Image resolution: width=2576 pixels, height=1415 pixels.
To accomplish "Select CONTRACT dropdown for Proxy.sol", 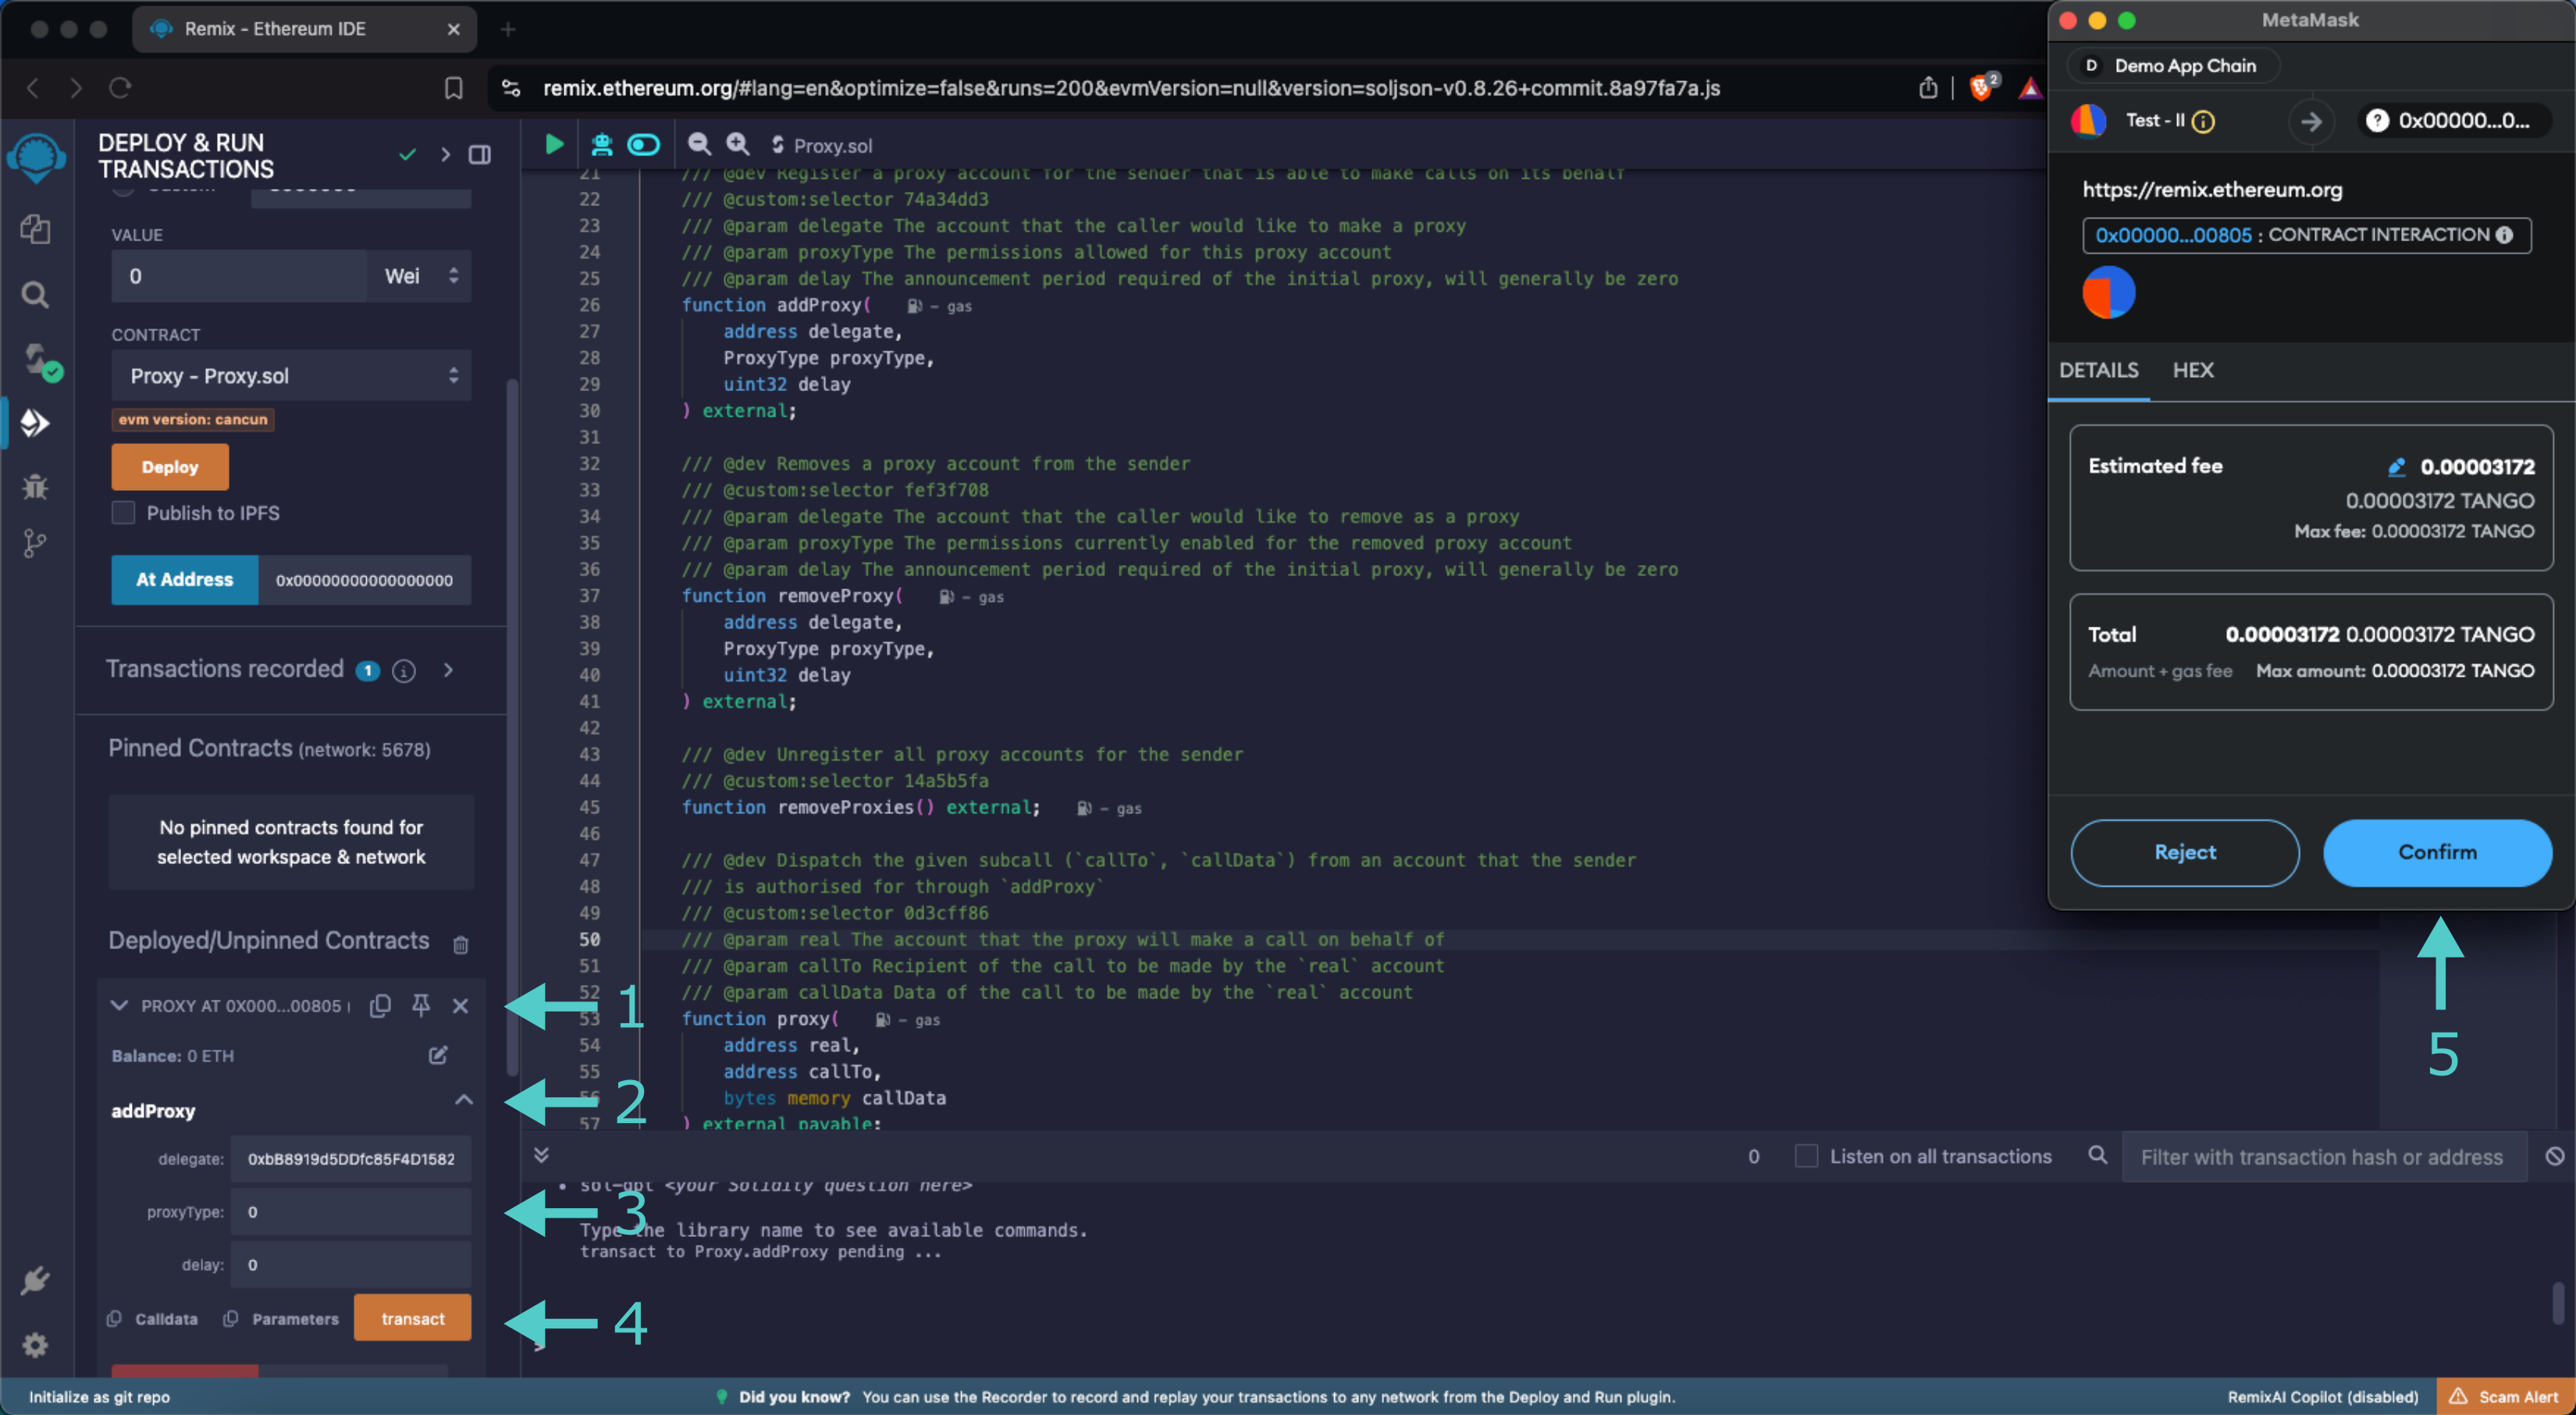I will coord(287,375).
